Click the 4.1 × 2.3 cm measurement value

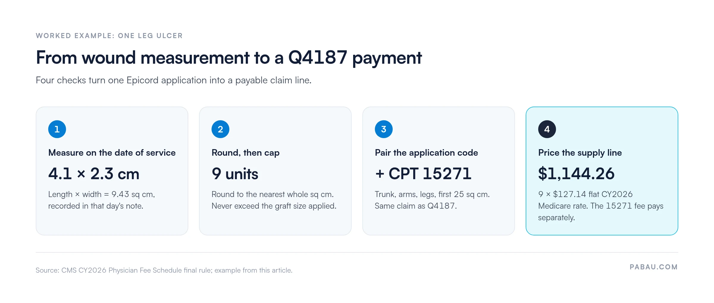pyautogui.click(x=94, y=174)
